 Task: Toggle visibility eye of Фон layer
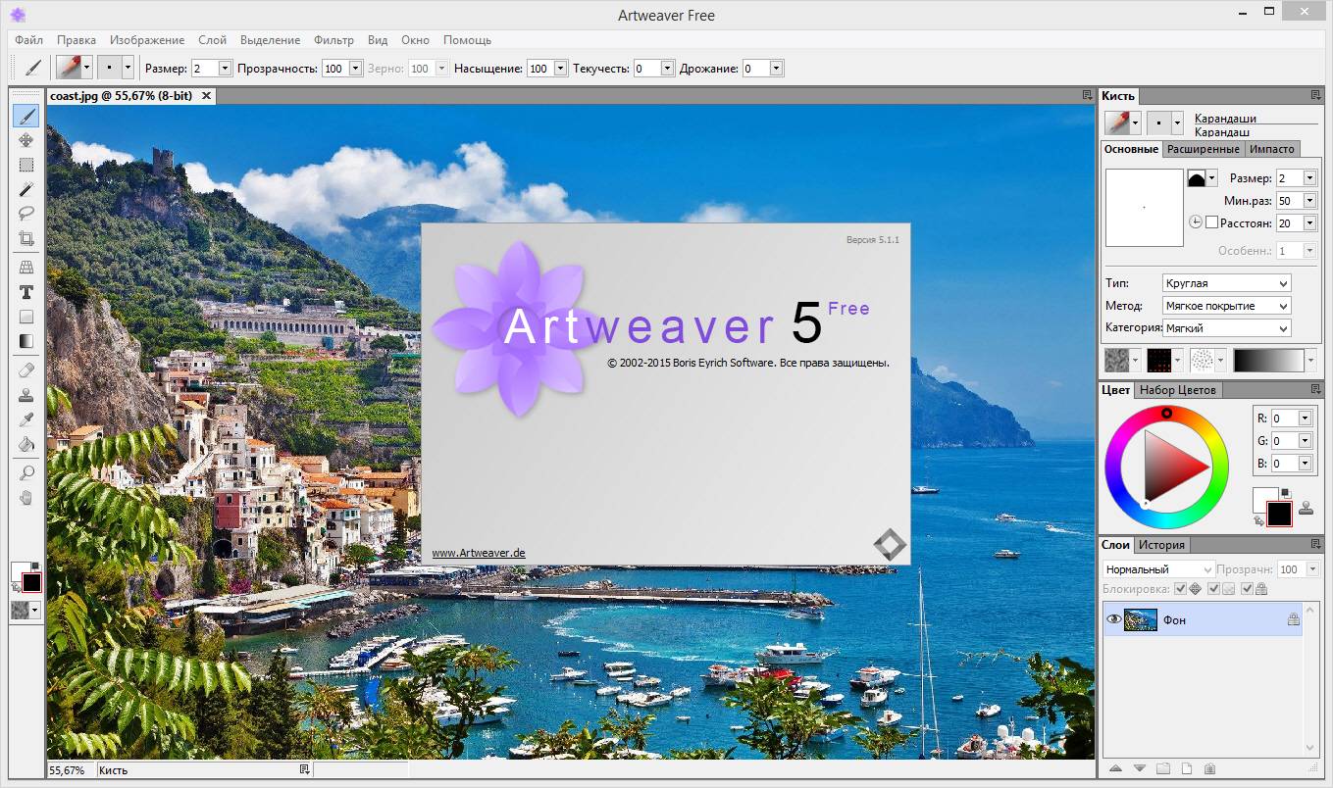pyautogui.click(x=1113, y=619)
